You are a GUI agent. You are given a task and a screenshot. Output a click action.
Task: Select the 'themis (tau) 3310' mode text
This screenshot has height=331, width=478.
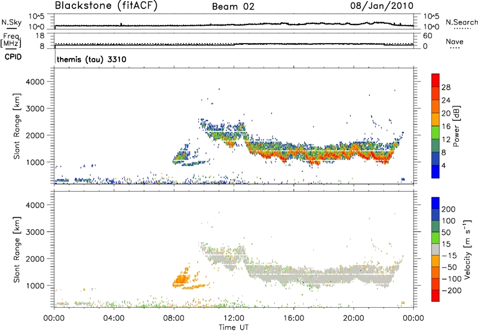click(91, 59)
